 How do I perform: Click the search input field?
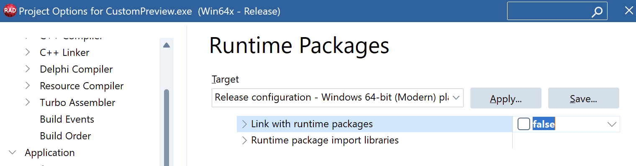(548, 11)
